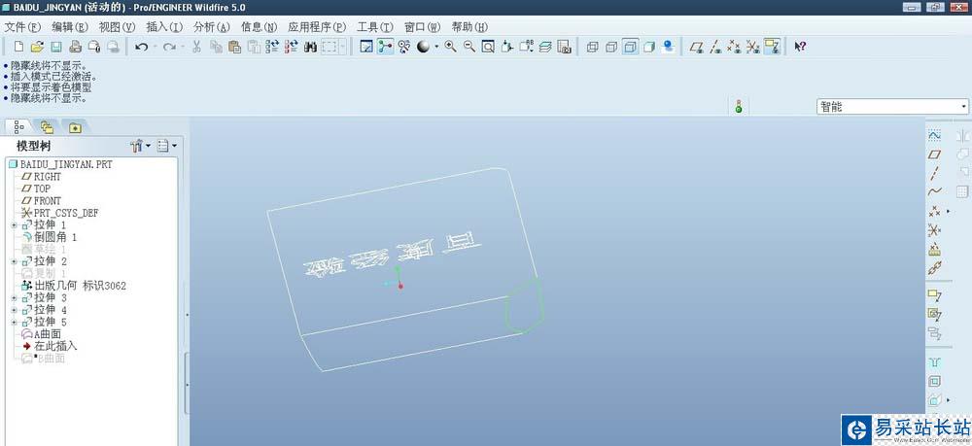Create a new file via toolbar icon

(x=19, y=47)
